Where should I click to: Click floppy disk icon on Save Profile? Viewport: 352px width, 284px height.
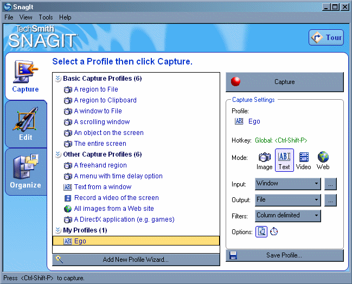pyautogui.click(x=233, y=255)
